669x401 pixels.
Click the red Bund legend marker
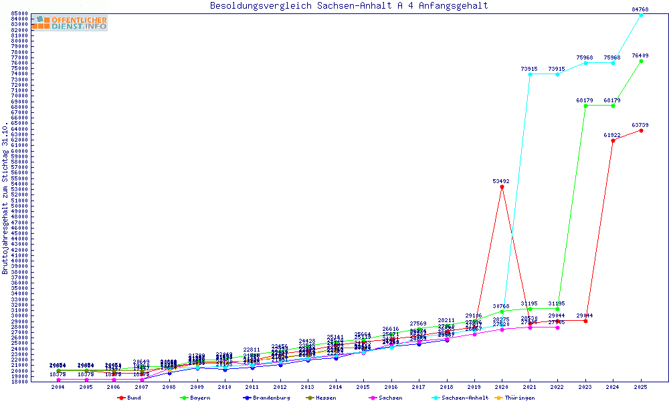121,398
